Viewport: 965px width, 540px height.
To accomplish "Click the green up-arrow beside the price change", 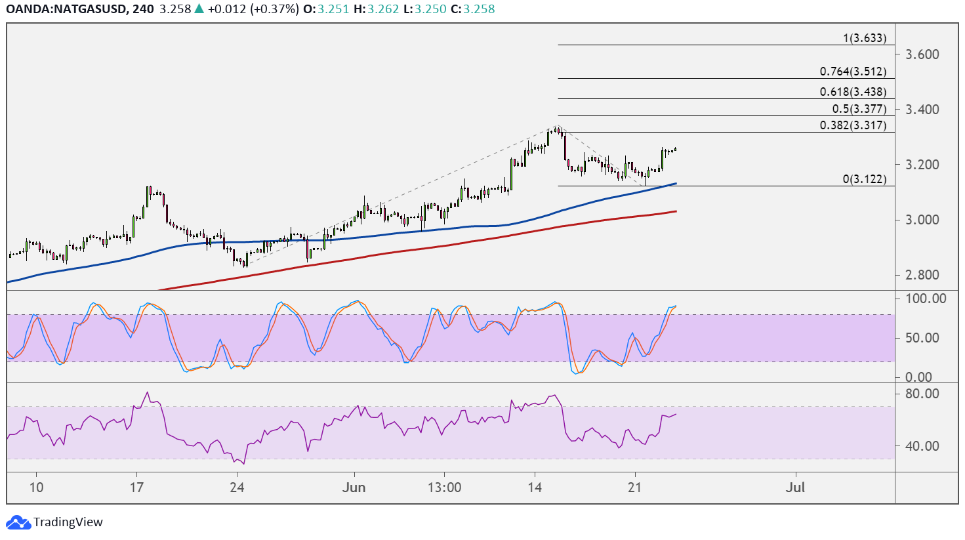I will point(199,9).
